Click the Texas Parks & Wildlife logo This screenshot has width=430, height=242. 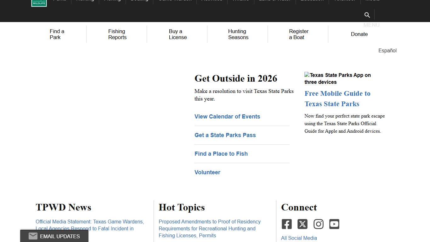pos(39,3)
